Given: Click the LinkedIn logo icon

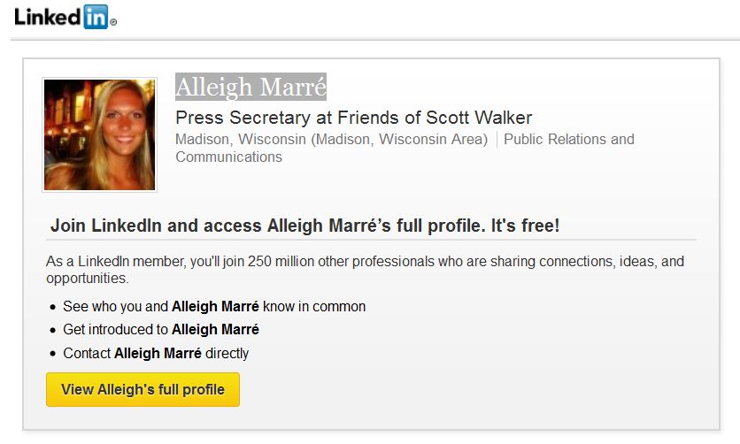Looking at the screenshot, I should tap(66, 17).
